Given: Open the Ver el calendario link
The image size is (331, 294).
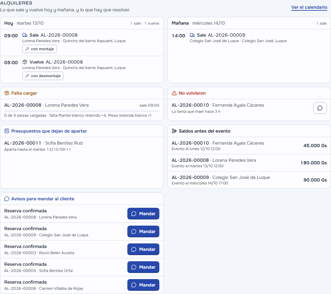Looking at the screenshot, I should 309,7.
